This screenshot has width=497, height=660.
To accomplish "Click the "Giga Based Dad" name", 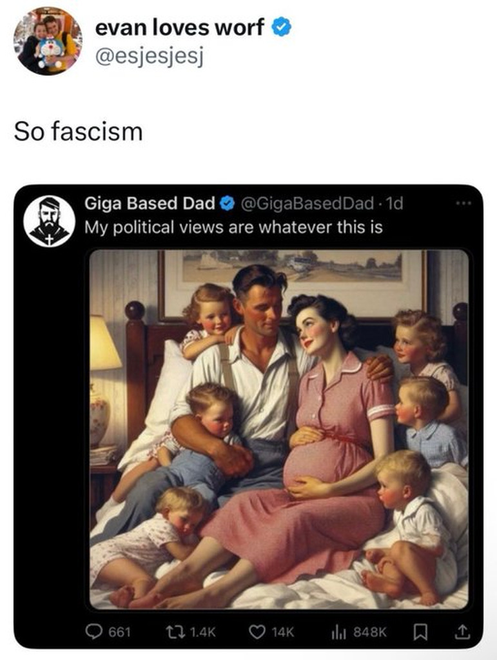I will point(150,204).
